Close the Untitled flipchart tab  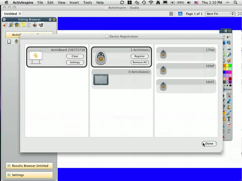click(20, 14)
